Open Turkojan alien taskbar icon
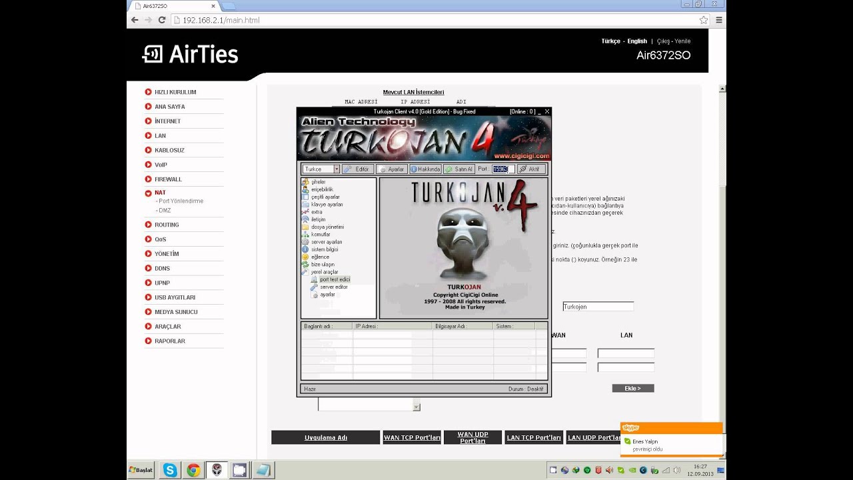Viewport: 853px width, 480px height. click(x=217, y=470)
